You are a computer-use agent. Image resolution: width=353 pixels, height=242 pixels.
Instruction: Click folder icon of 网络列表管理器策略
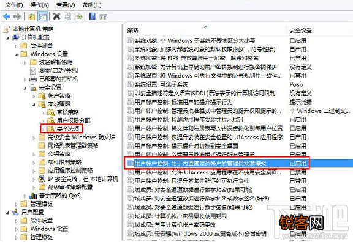pos(42,145)
